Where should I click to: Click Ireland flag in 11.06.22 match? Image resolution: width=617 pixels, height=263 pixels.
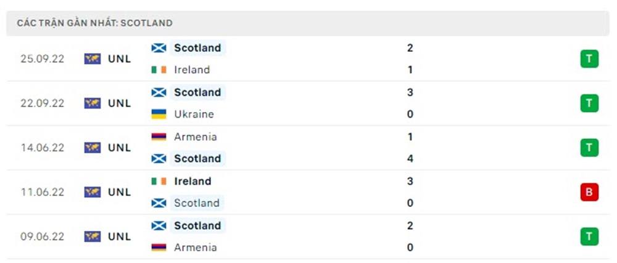pos(159,181)
